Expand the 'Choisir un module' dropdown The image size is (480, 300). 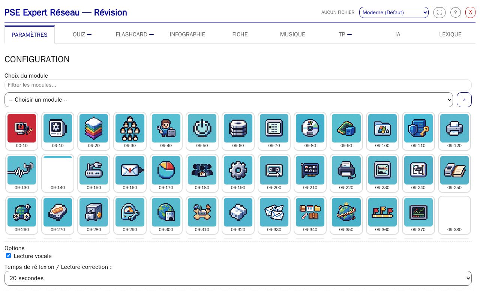point(229,100)
